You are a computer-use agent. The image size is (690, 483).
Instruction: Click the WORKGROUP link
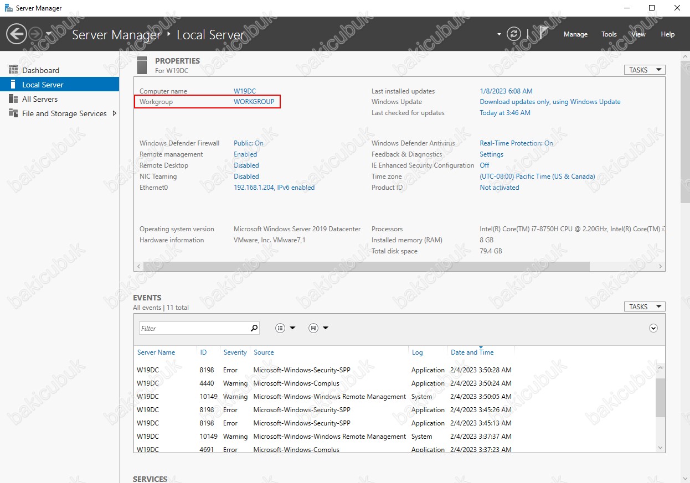tap(254, 102)
